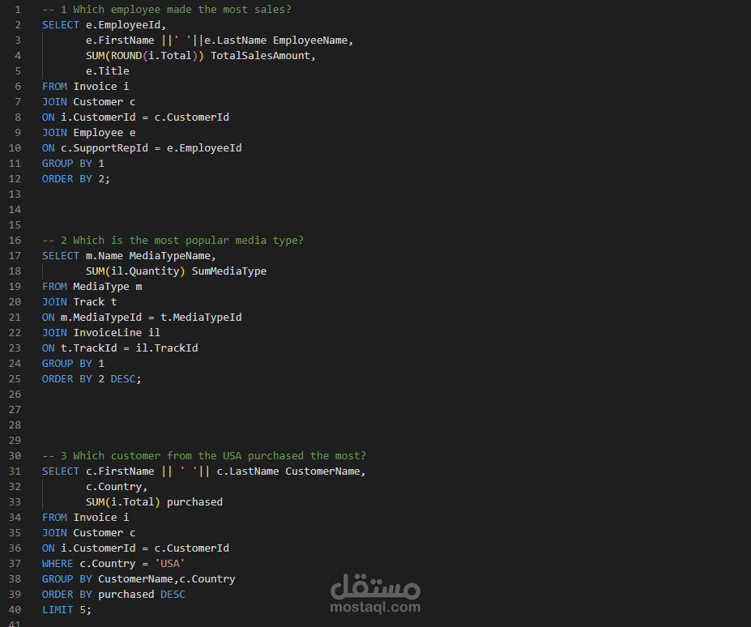Click 'WHERE c.Country' clause
The image size is (751, 627).
[x=88, y=564]
